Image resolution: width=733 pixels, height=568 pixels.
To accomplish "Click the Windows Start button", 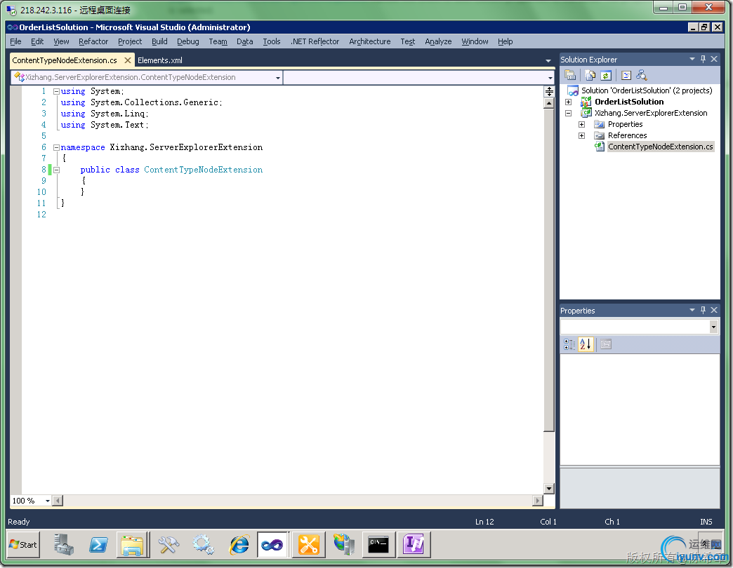I will (x=23, y=544).
